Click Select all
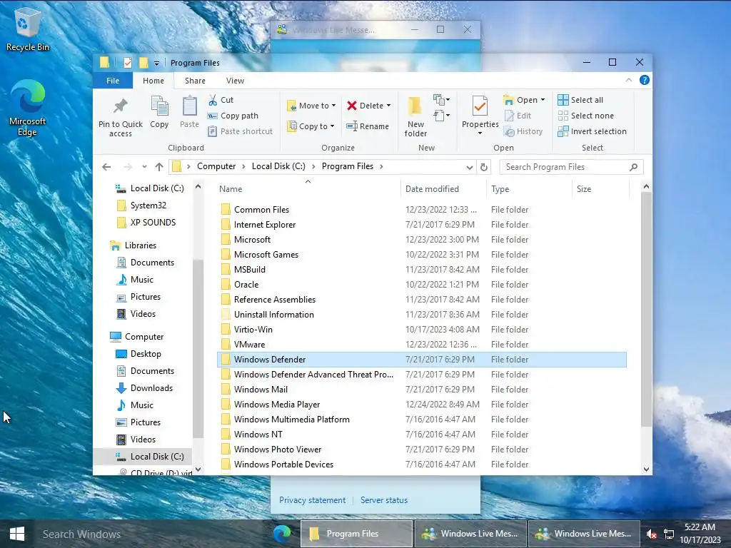 pos(580,100)
